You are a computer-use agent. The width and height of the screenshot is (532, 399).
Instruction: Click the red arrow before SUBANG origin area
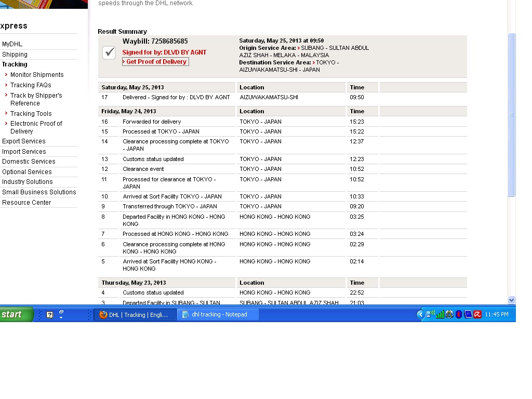pos(299,48)
